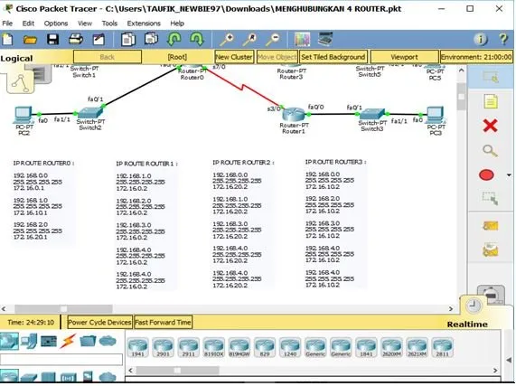Select the Connections lightning bolt category
The image size is (516, 386).
tap(68, 341)
